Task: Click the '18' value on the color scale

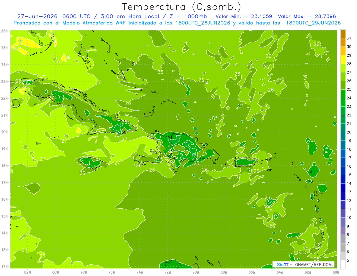Action: (349, 149)
